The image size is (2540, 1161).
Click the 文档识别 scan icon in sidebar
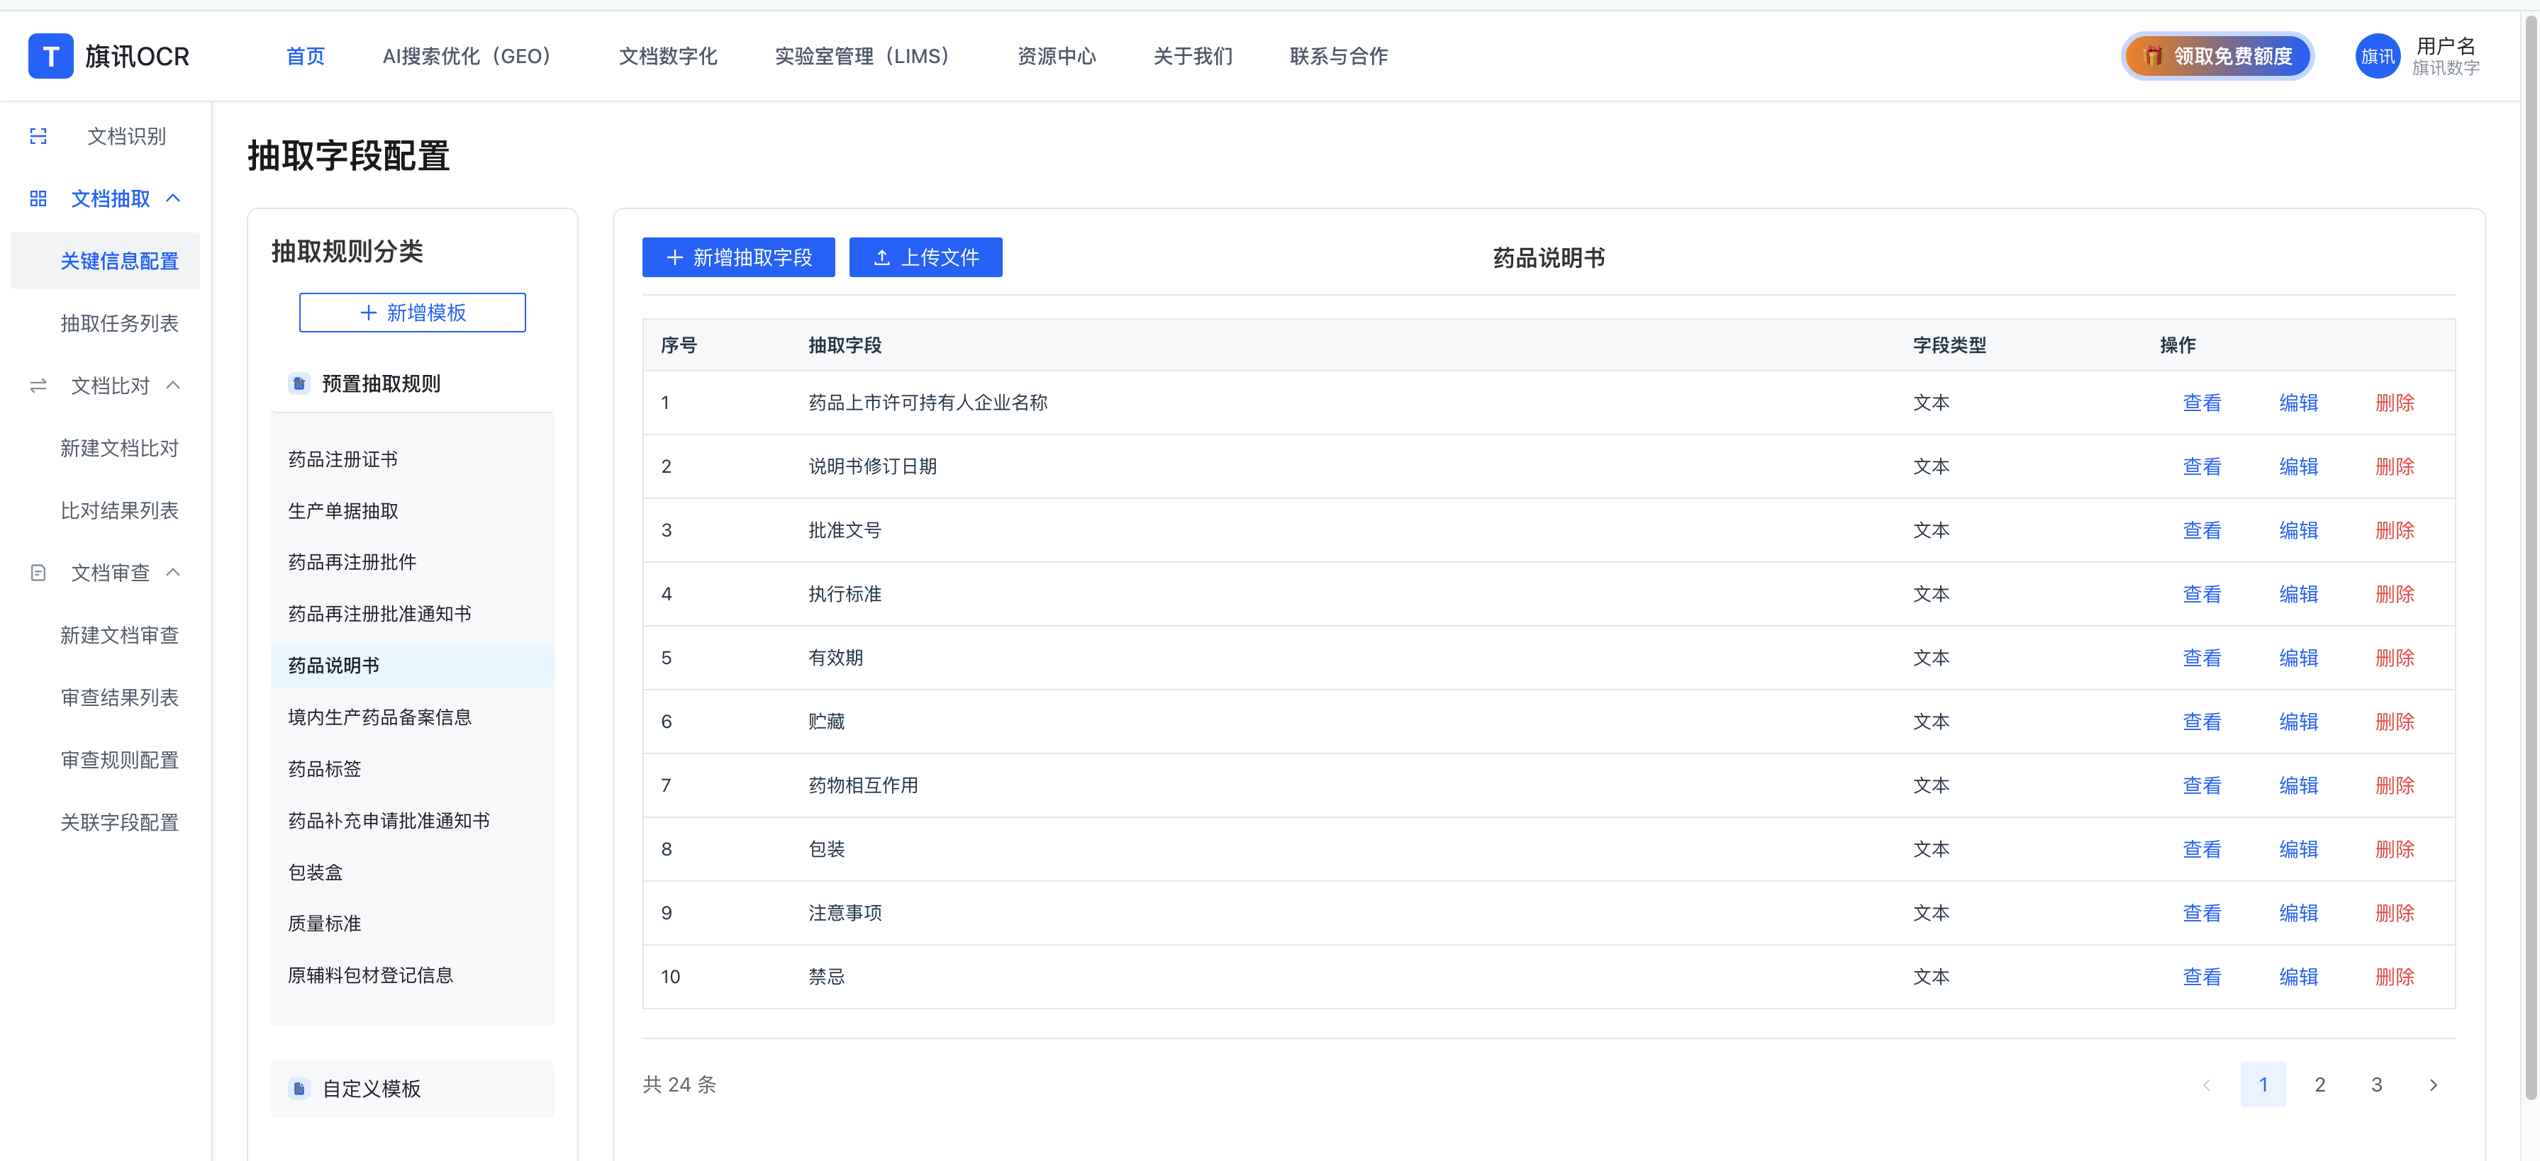(38, 136)
